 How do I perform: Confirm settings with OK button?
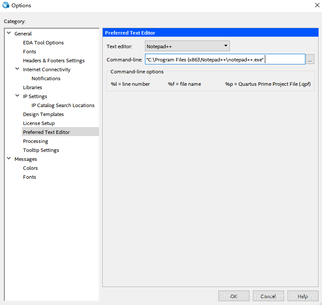point(234,296)
